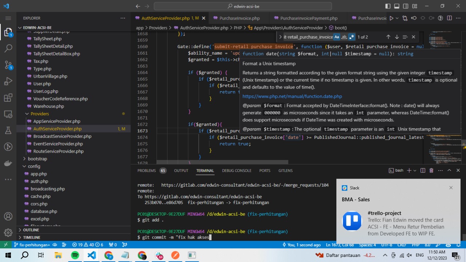
Task: Open the php.net date manual link
Action: [292, 96]
